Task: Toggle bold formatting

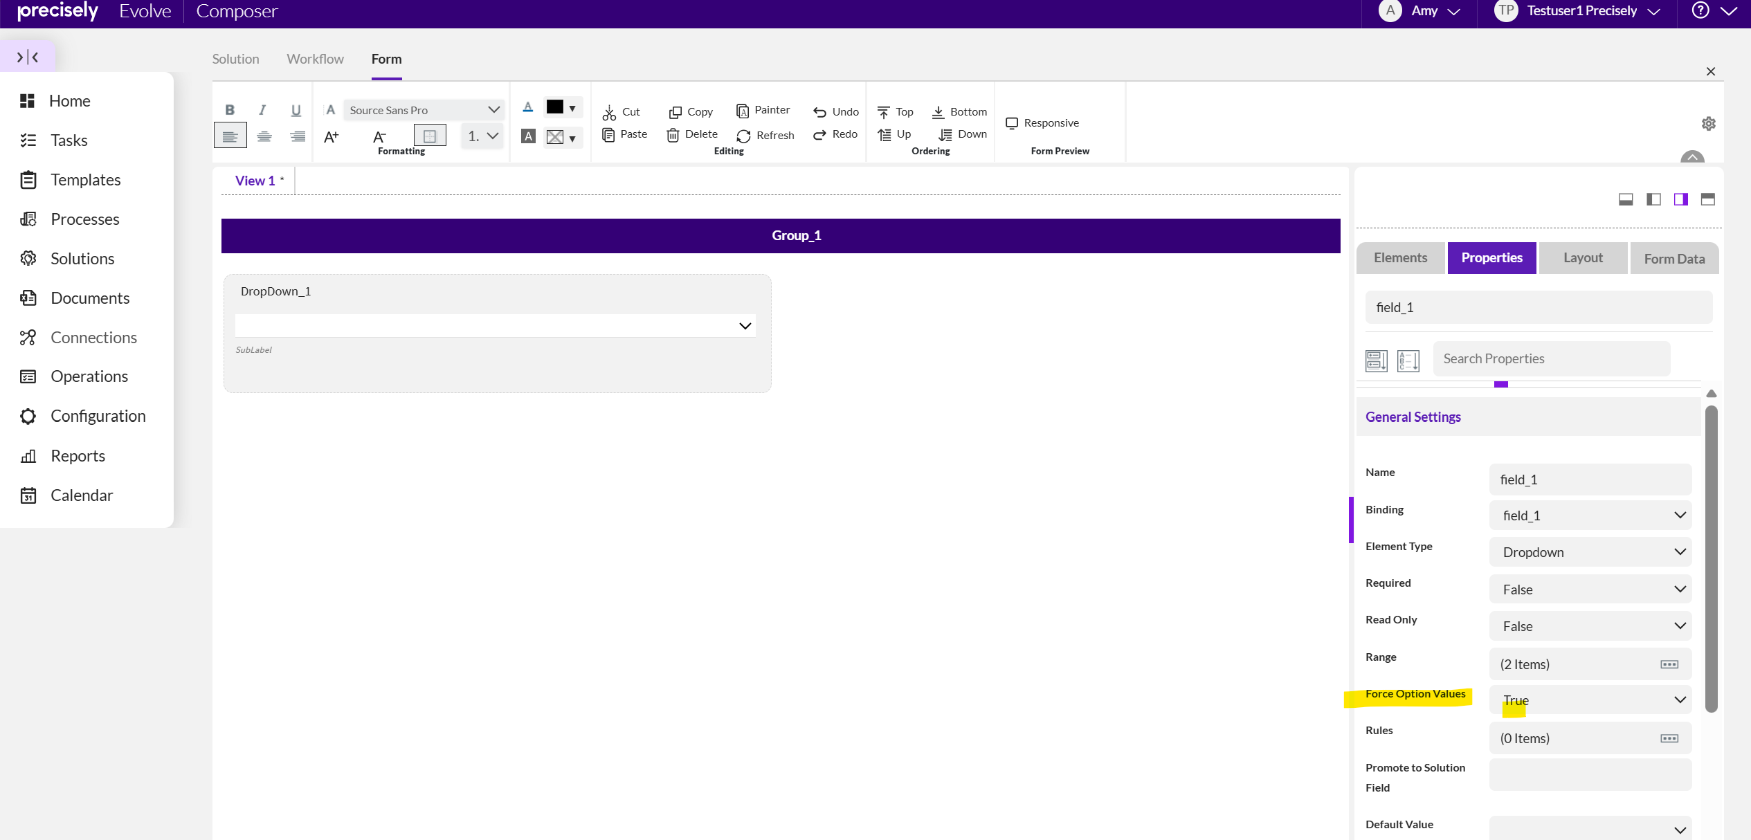Action: [230, 110]
